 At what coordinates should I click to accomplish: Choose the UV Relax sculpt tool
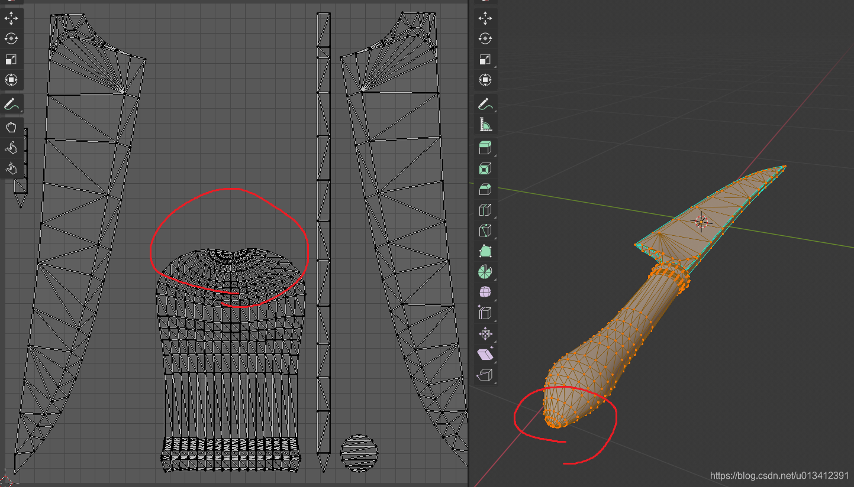(x=11, y=148)
